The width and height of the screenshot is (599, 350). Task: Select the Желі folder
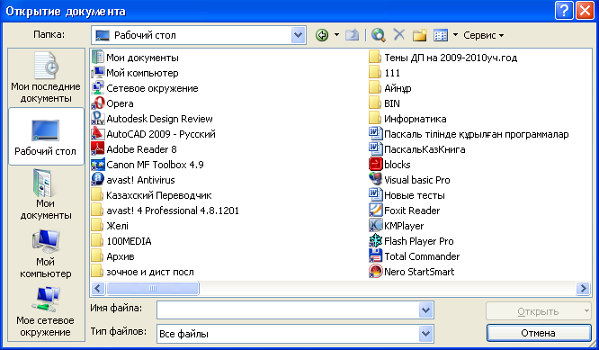click(x=110, y=226)
